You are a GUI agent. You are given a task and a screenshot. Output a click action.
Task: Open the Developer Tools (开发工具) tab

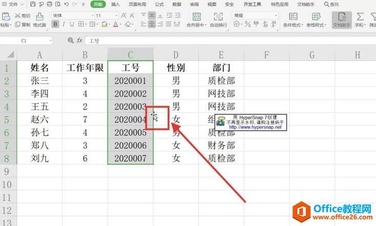(252, 4)
